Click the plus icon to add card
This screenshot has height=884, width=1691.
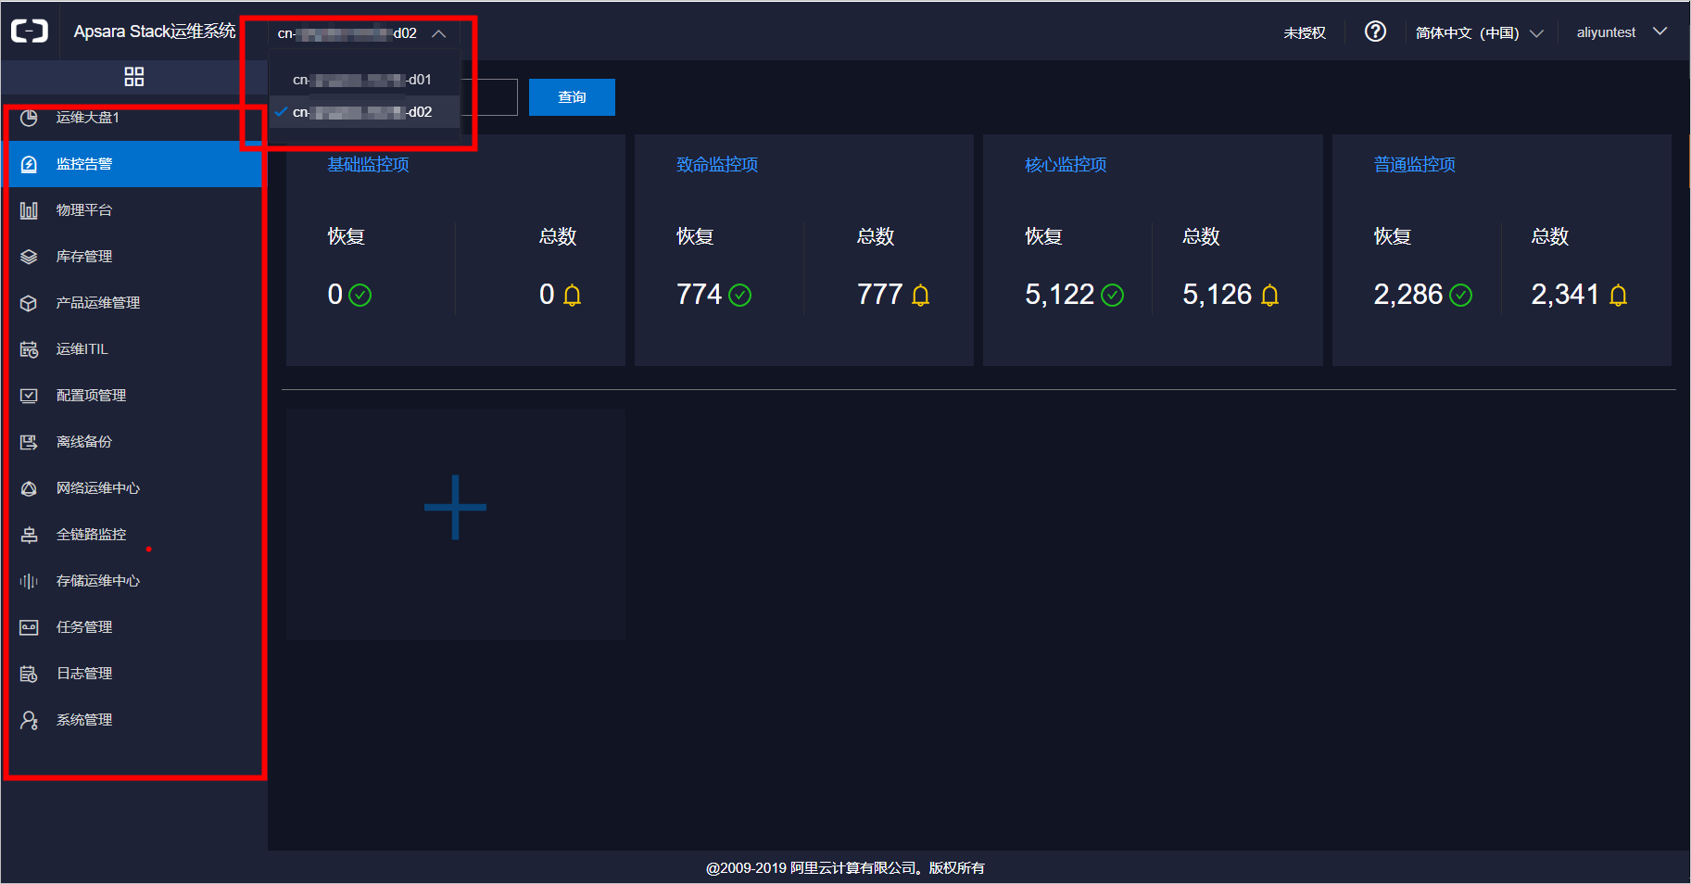point(455,507)
